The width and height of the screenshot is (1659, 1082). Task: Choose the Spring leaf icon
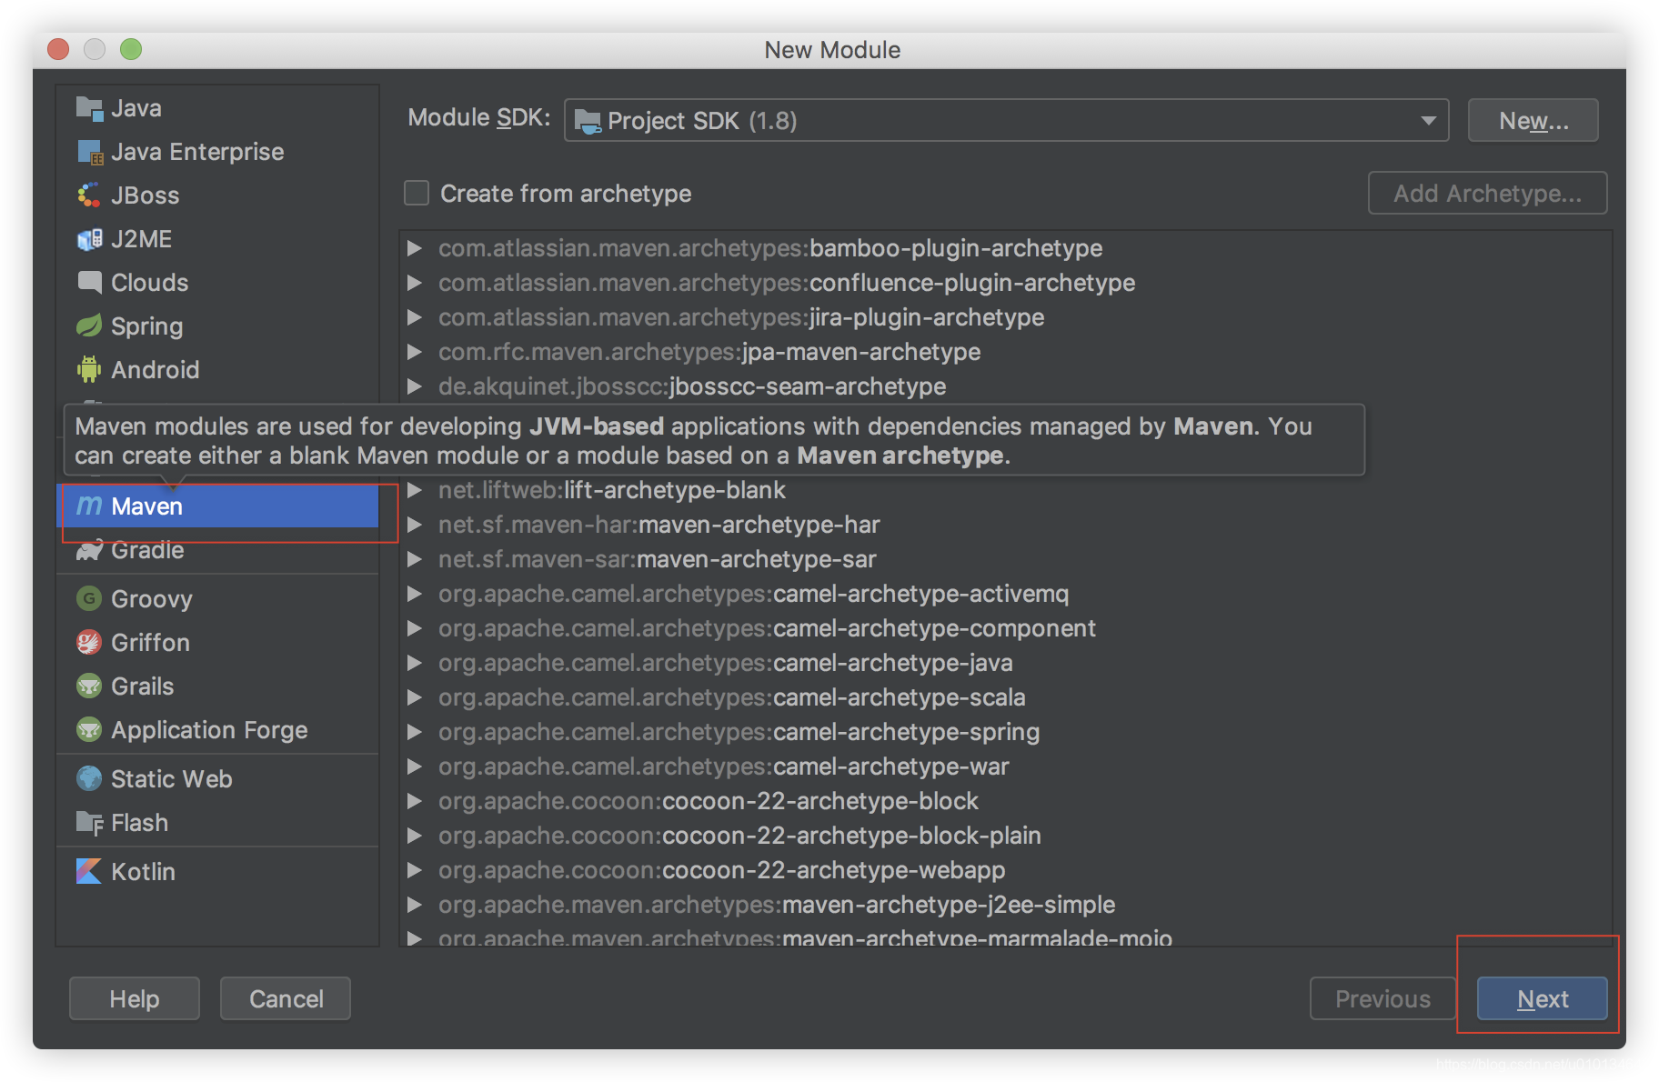pyautogui.click(x=89, y=326)
